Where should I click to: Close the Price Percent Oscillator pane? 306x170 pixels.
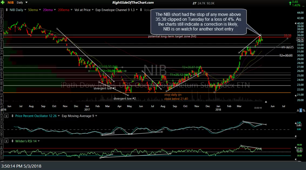pyautogui.click(x=6, y=116)
